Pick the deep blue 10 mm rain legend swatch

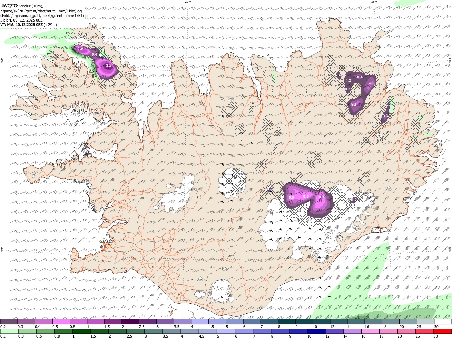[x=315, y=332]
